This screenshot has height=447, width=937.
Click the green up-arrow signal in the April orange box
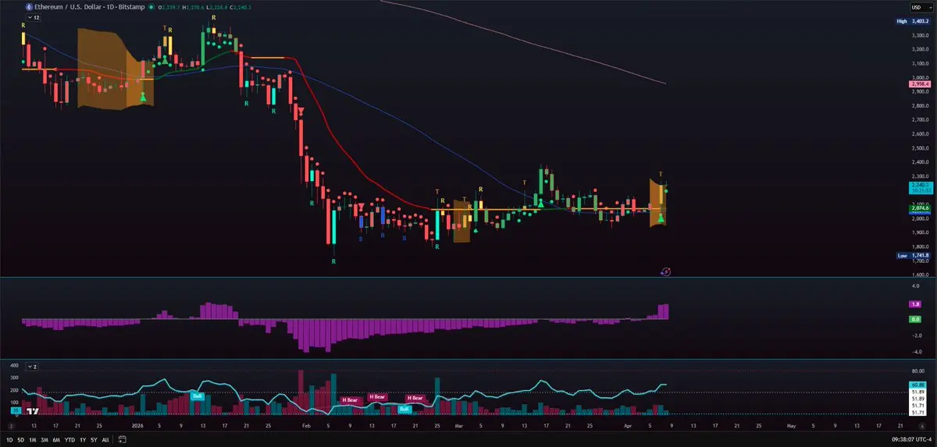[661, 218]
